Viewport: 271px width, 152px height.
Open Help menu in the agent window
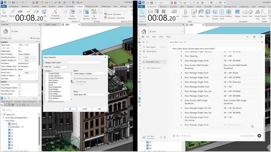[168, 37]
